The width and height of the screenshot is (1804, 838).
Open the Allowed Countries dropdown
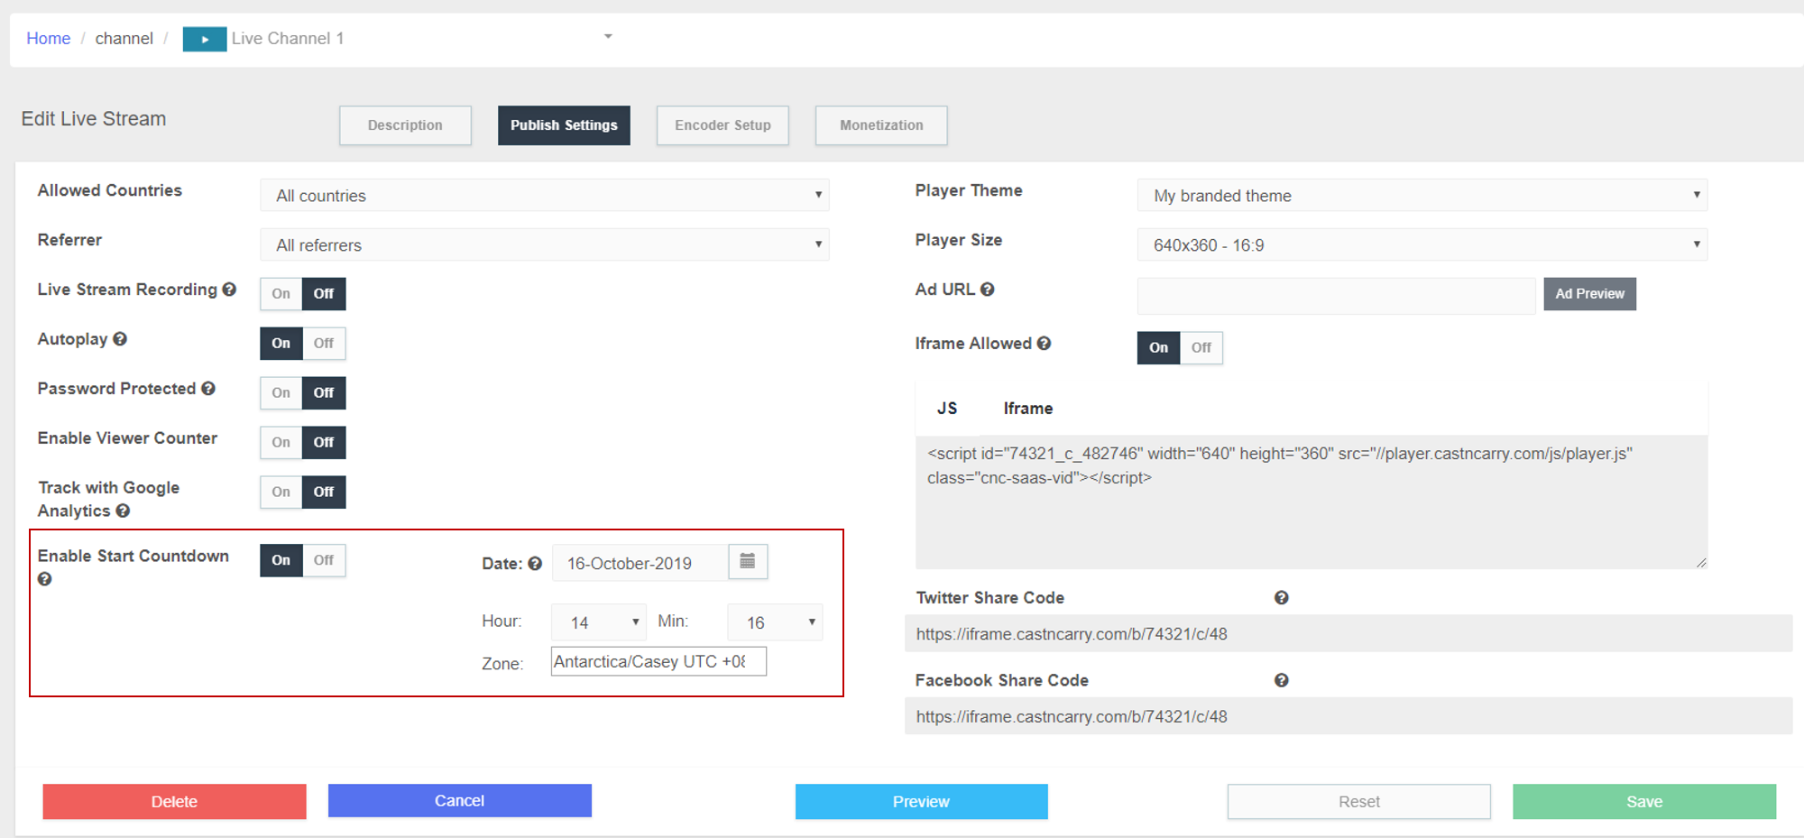tap(545, 196)
